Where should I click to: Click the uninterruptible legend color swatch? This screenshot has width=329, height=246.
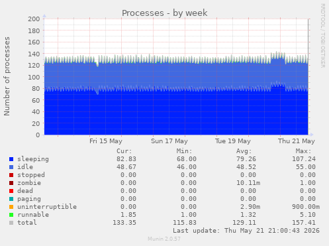tap(11, 207)
